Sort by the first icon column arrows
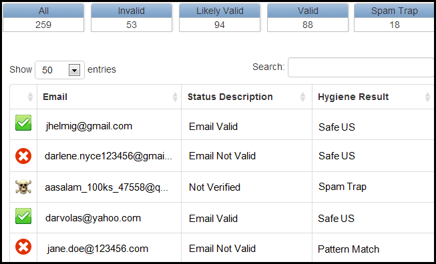The width and height of the screenshot is (436, 264). coord(30,97)
